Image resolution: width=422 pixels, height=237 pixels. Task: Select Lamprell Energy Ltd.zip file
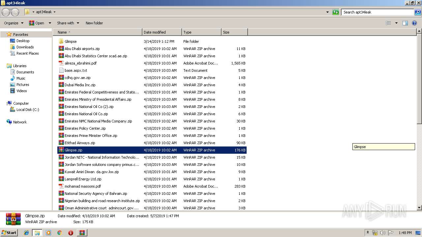pos(152,179)
